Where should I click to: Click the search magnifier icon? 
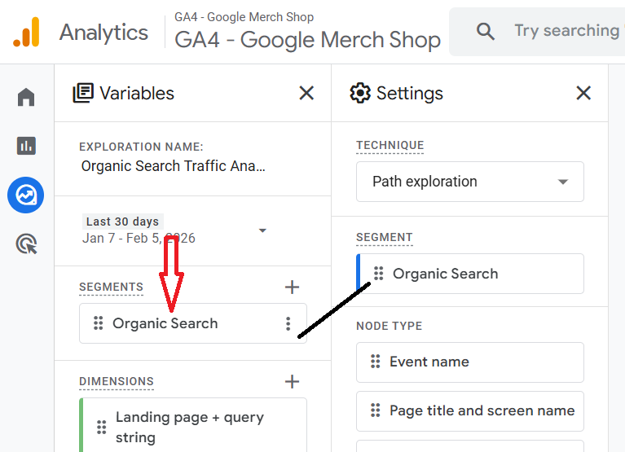(486, 32)
